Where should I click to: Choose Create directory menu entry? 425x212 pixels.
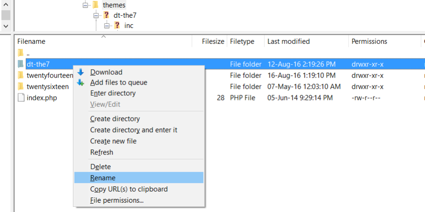tap(115, 119)
